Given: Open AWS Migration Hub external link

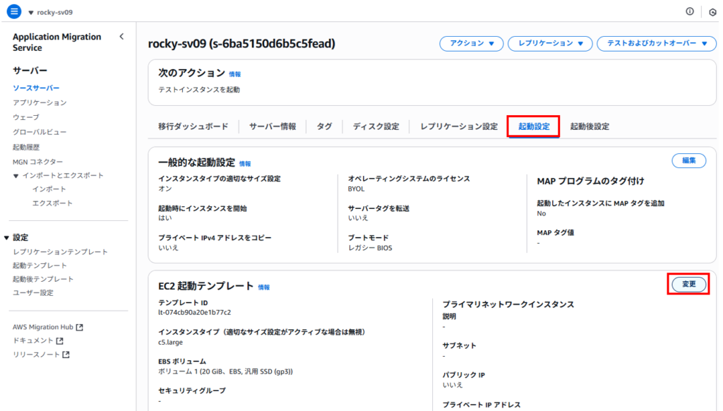Looking at the screenshot, I should pyautogui.click(x=47, y=327).
